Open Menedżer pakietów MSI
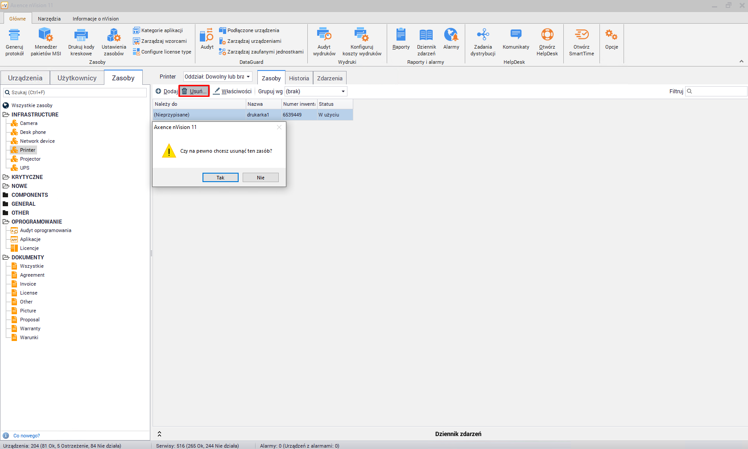 pos(45,36)
